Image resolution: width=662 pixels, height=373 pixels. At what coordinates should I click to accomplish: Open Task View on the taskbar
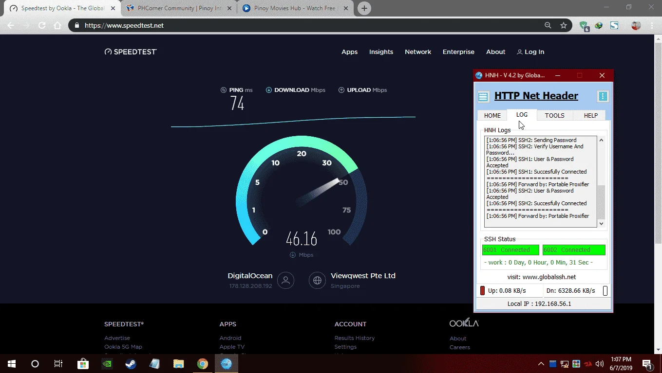[58, 364]
